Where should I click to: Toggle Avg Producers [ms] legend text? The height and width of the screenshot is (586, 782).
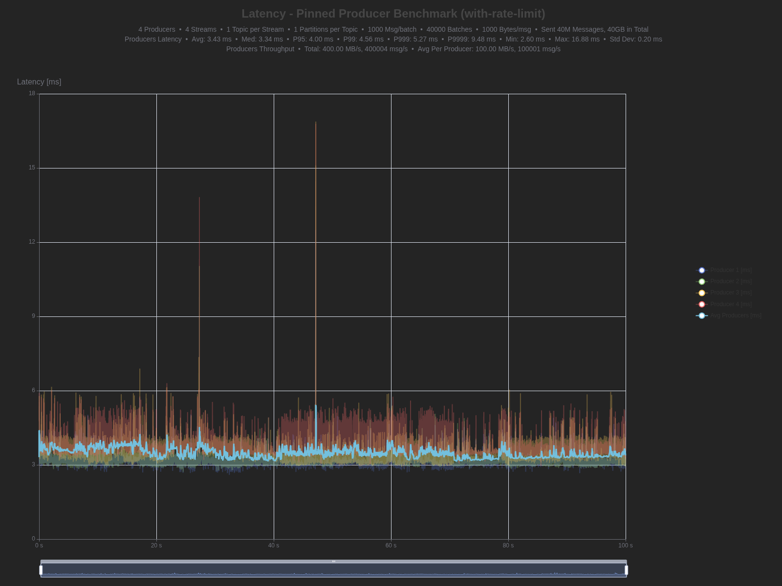(x=736, y=315)
